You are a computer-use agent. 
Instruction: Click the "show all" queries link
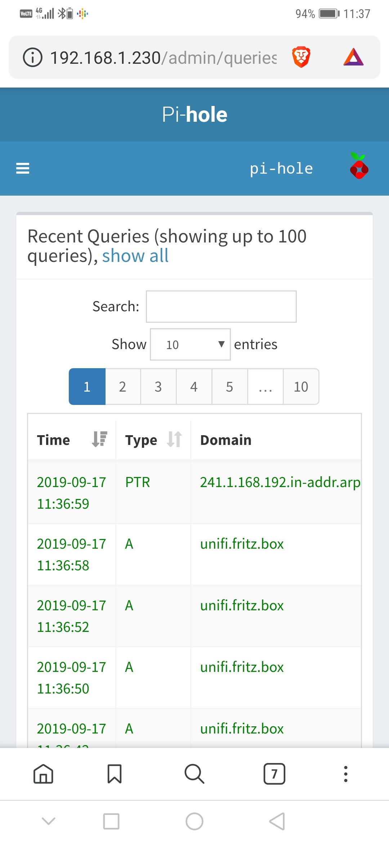[135, 256]
